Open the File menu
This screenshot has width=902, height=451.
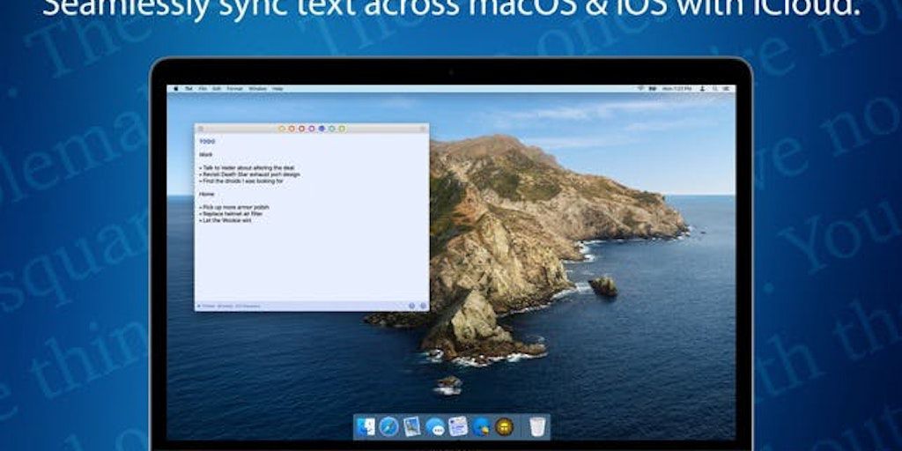coord(203,89)
